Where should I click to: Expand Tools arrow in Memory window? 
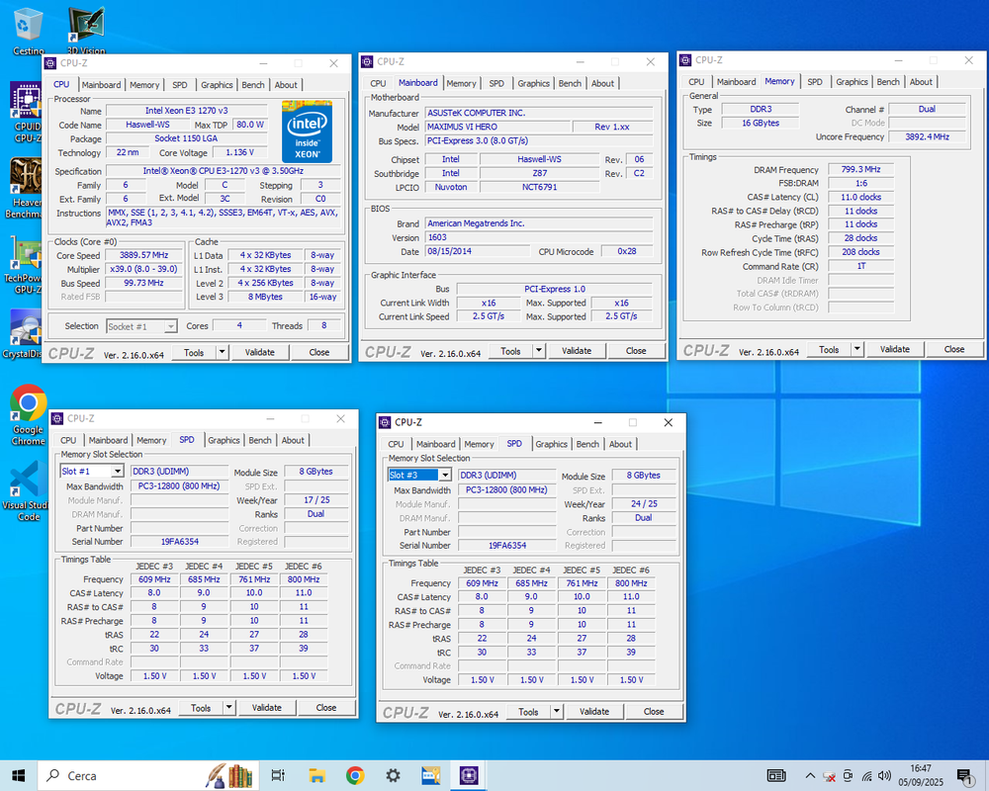coord(857,349)
